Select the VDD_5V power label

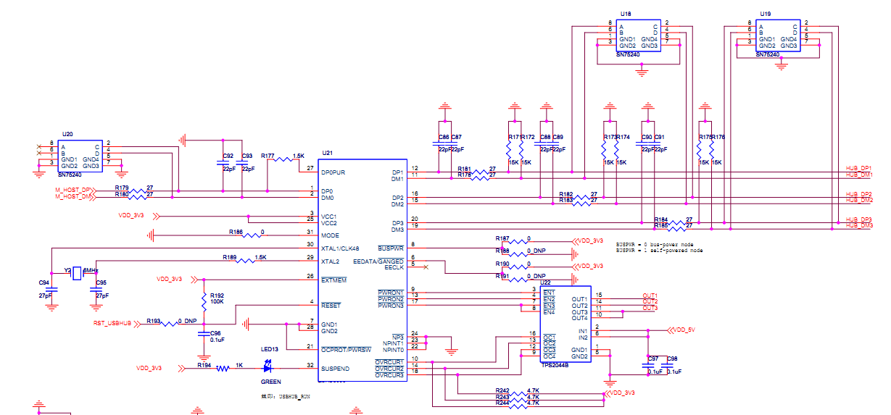(x=684, y=330)
